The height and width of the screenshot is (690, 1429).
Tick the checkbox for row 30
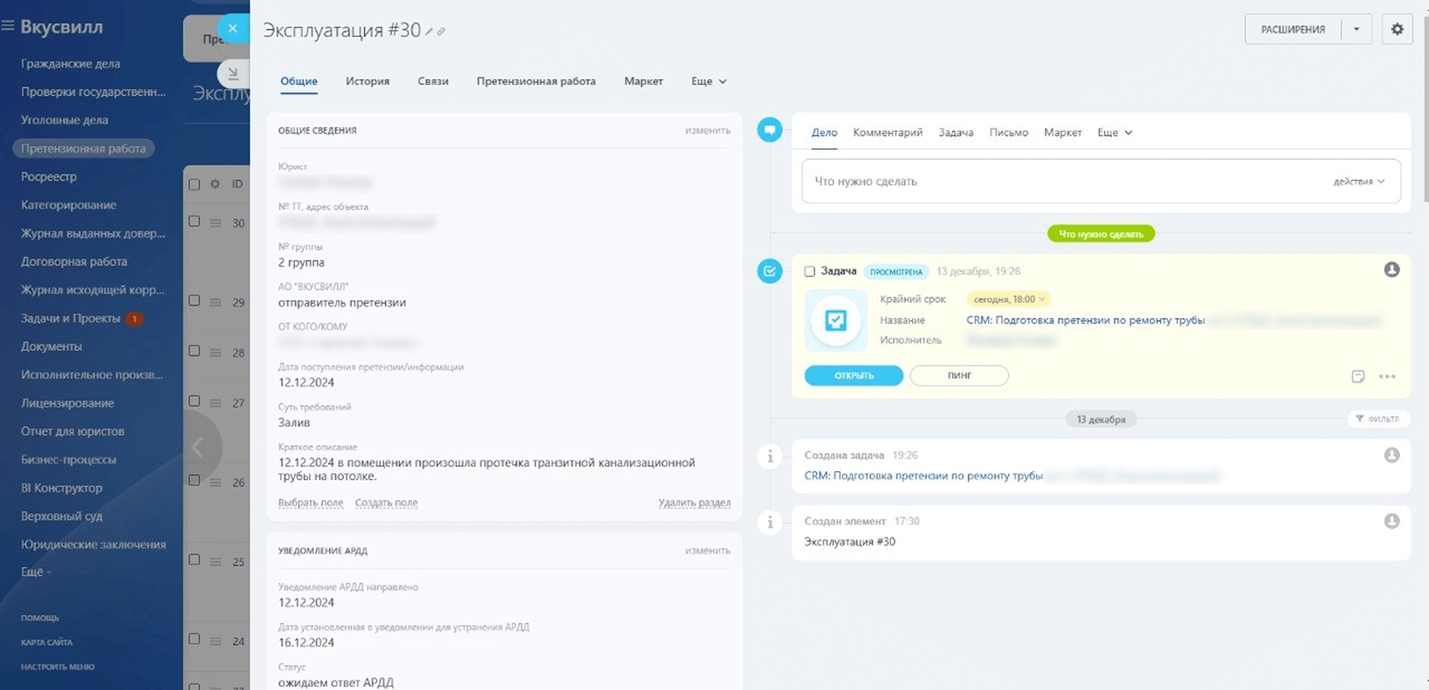[194, 222]
